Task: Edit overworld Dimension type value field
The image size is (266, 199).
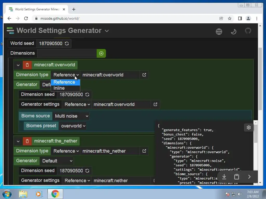Action: [x=110, y=75]
